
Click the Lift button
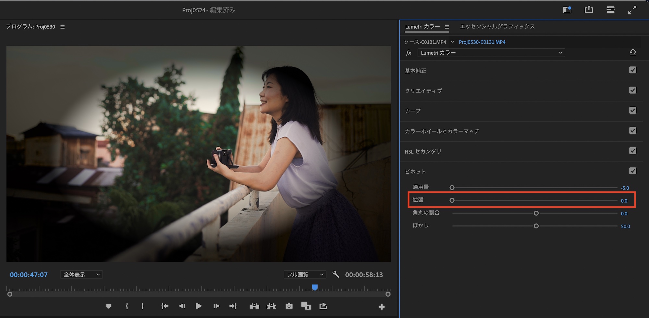click(x=254, y=306)
